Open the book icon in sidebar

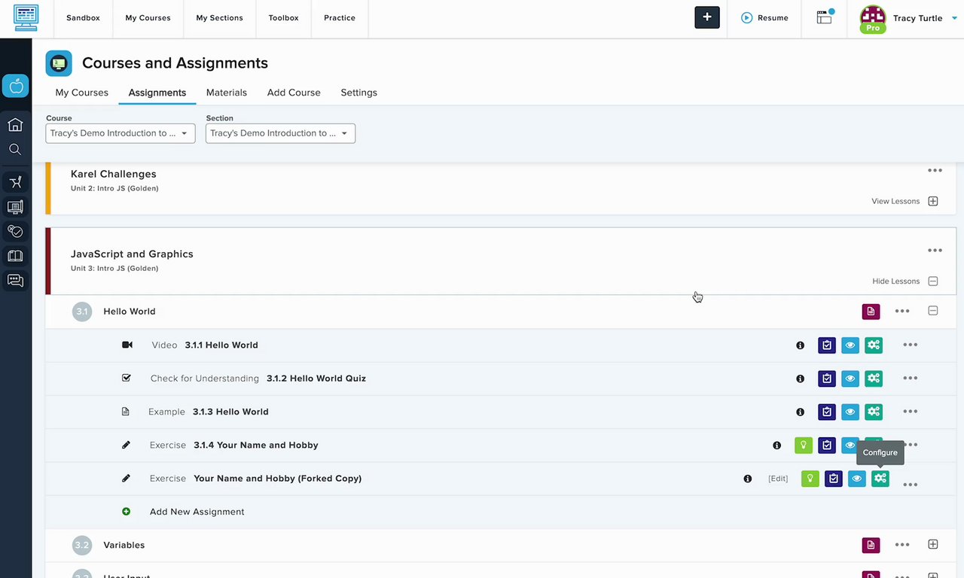point(15,256)
